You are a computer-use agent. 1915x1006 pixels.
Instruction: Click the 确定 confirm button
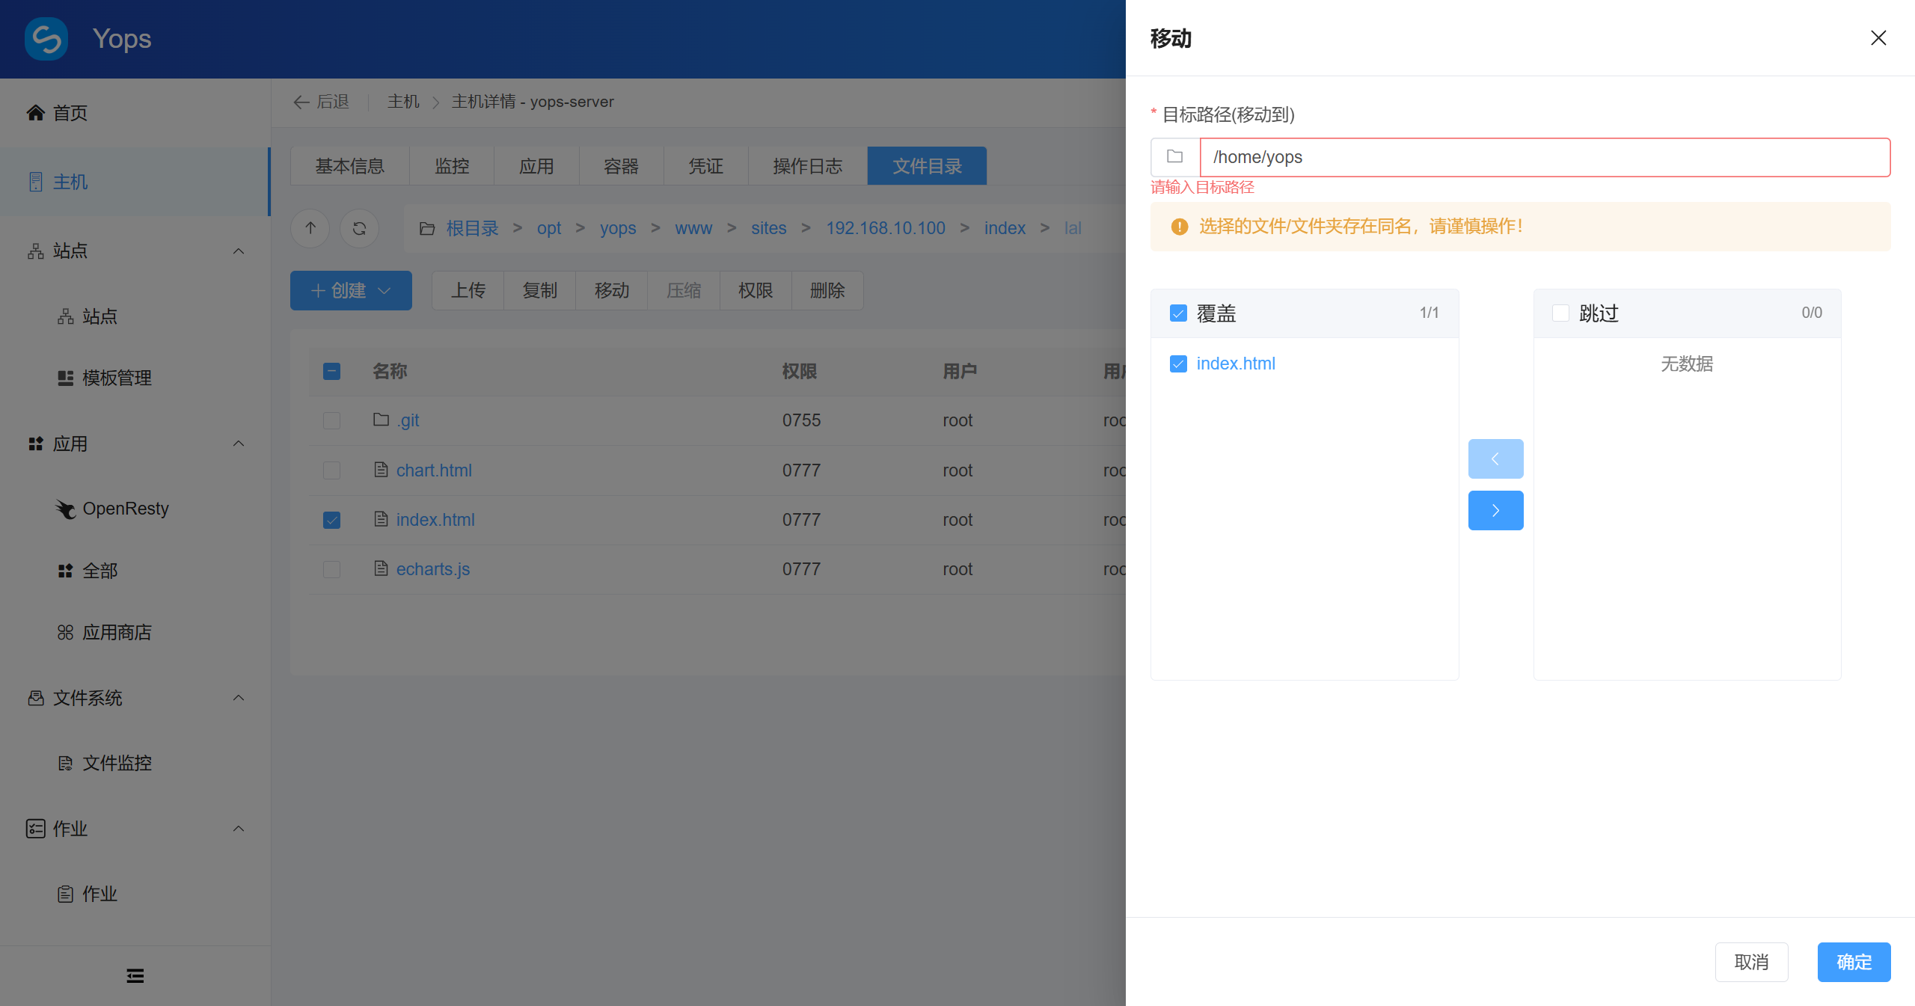pos(1854,962)
